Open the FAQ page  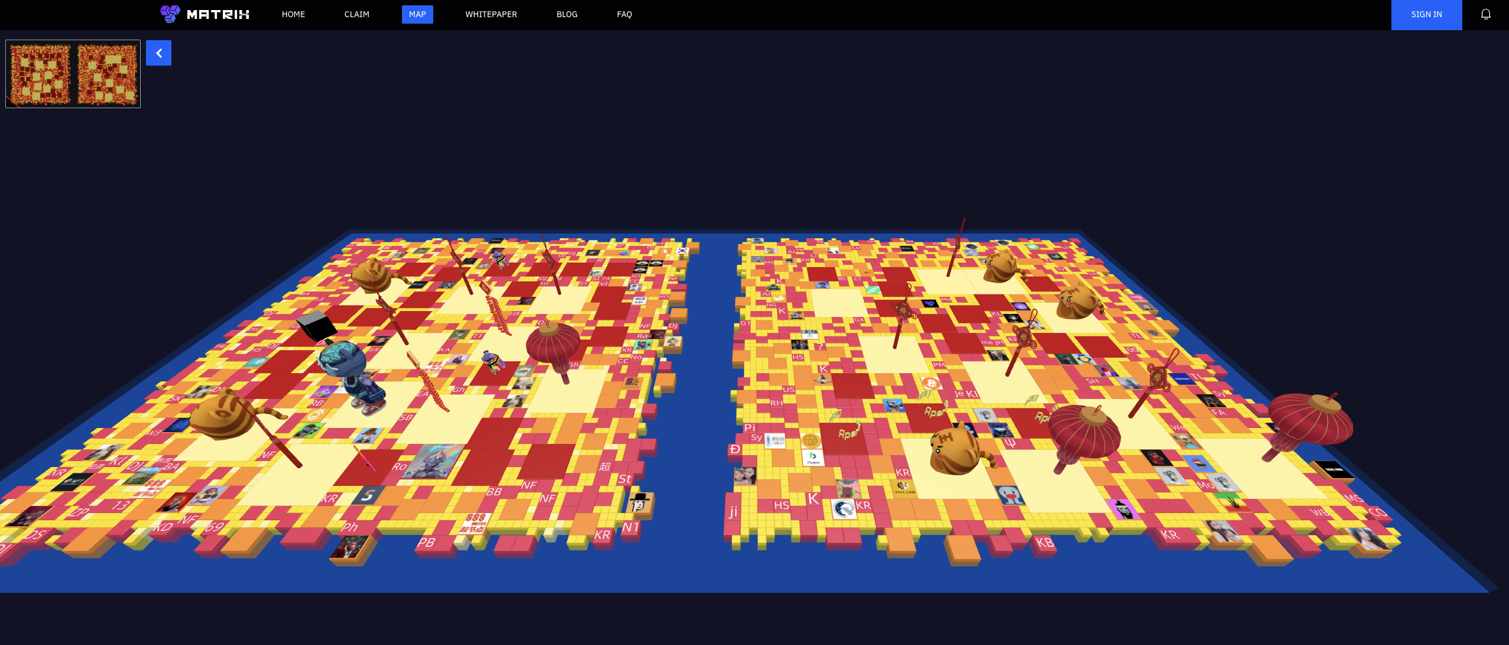pyautogui.click(x=624, y=14)
